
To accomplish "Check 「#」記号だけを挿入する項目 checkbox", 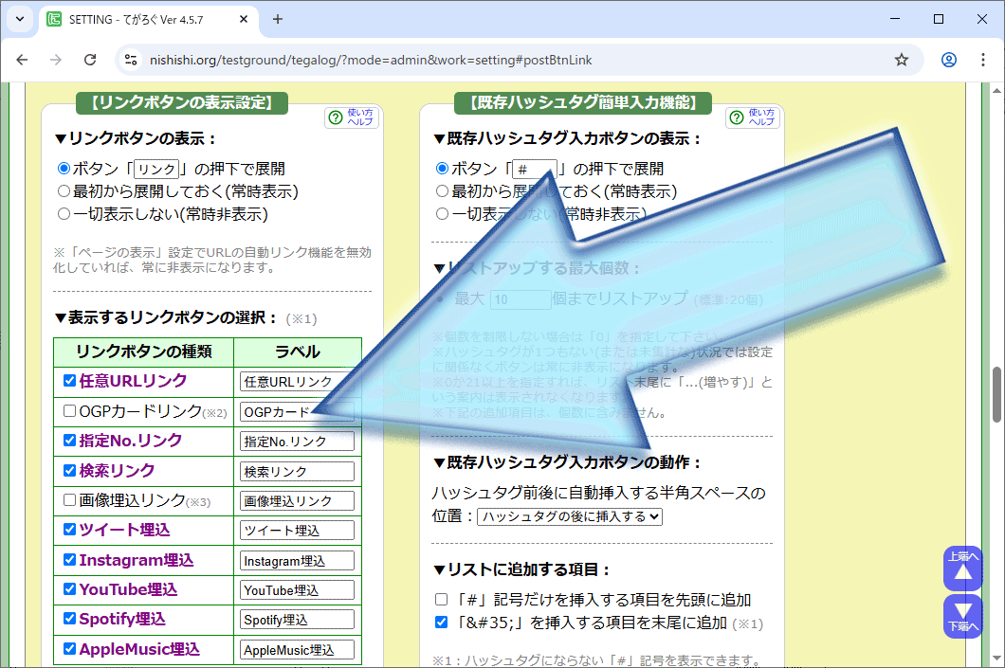I will [x=441, y=600].
